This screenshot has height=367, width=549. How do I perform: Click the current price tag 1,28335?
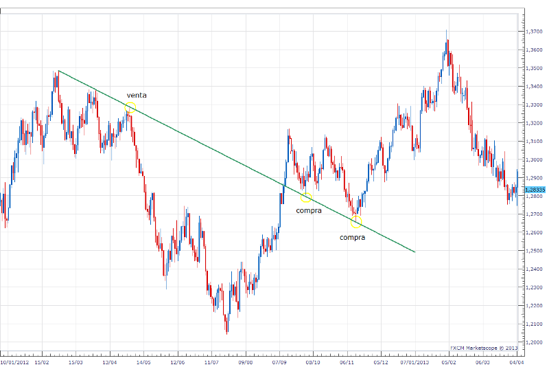(x=535, y=189)
